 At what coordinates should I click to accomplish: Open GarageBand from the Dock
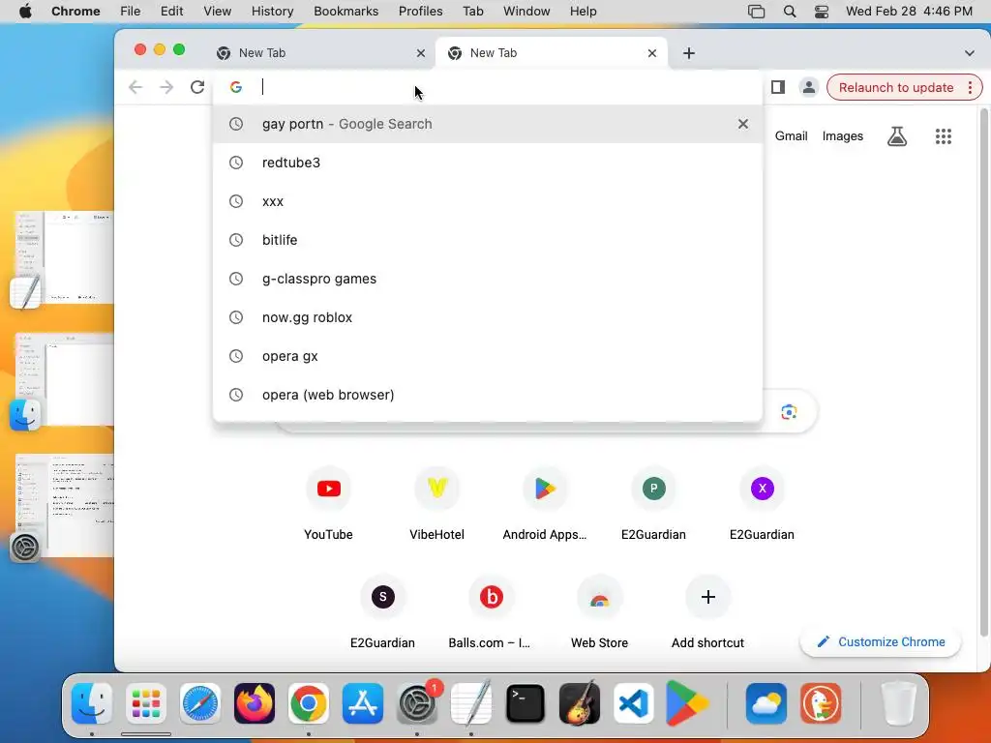coord(580,703)
